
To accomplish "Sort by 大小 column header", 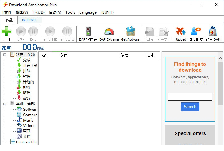I will click(153, 55).
